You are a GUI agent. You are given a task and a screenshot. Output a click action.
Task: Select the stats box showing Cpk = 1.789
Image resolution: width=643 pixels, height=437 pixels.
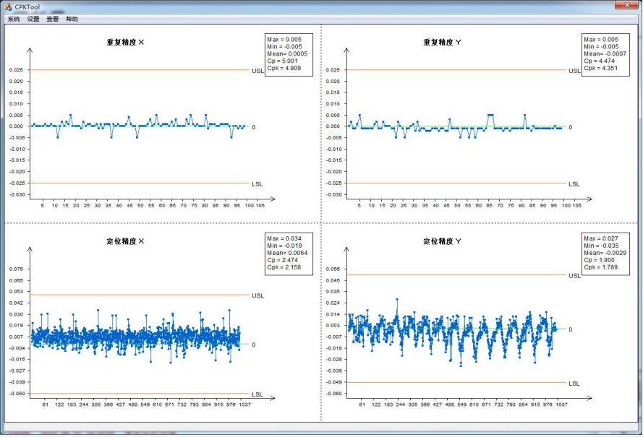coord(605,253)
